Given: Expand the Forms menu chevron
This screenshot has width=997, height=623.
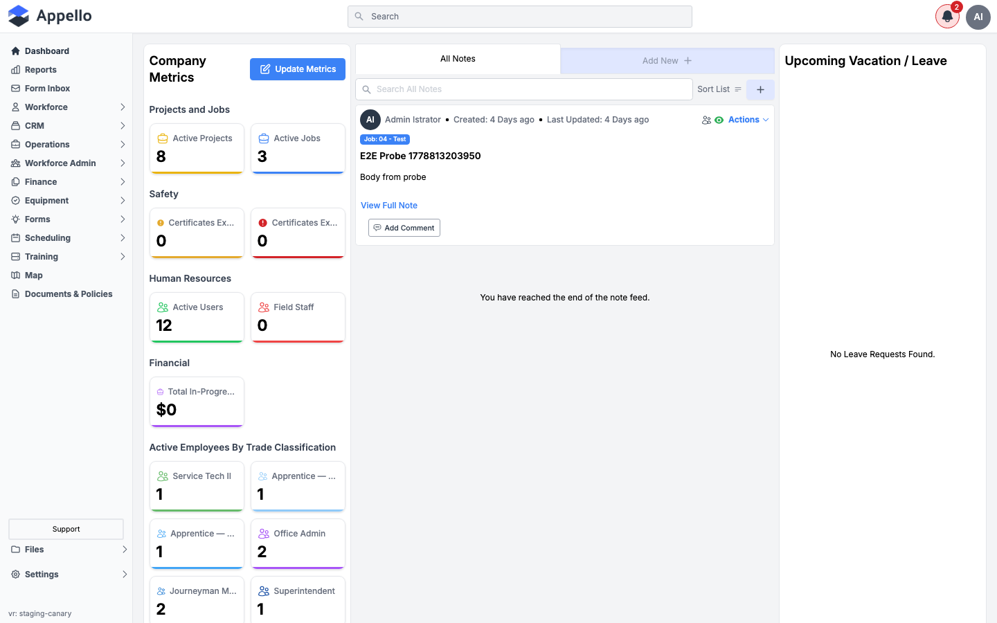Looking at the screenshot, I should pos(123,219).
